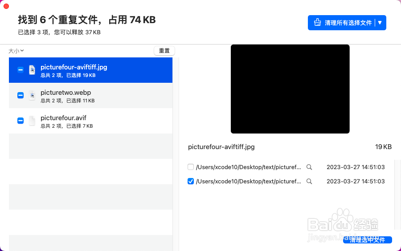Viewport: 401px width, 251px height.
Task: Click the black image preview thumbnail
Action: click(290, 89)
